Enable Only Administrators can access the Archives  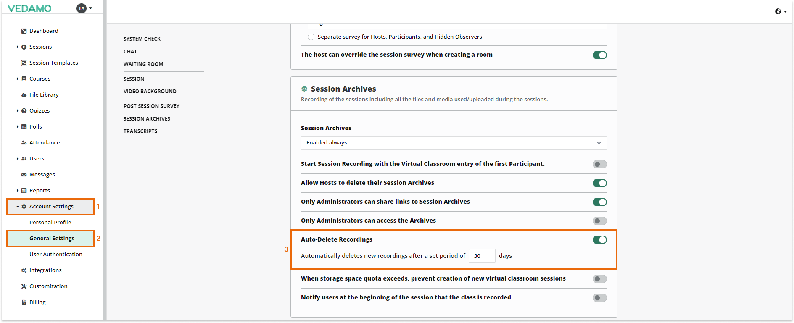pos(599,221)
